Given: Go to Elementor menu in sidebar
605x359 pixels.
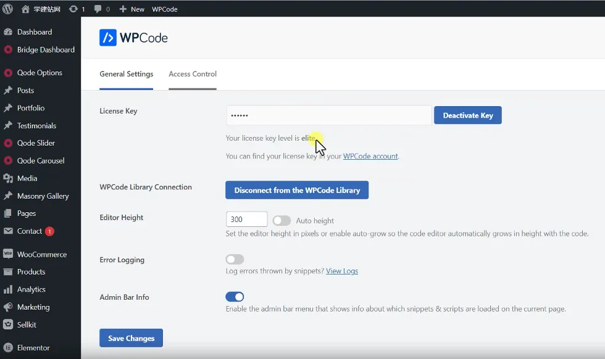Looking at the screenshot, I should click(x=33, y=348).
